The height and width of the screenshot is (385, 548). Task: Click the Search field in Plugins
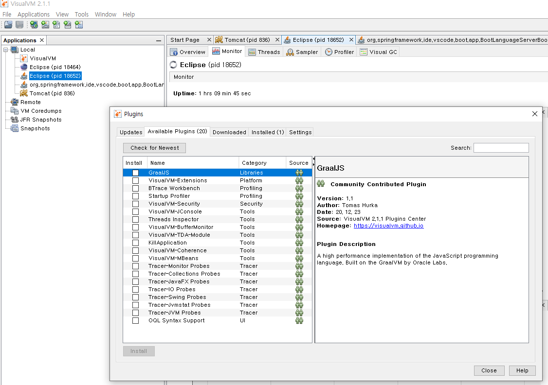(x=501, y=148)
